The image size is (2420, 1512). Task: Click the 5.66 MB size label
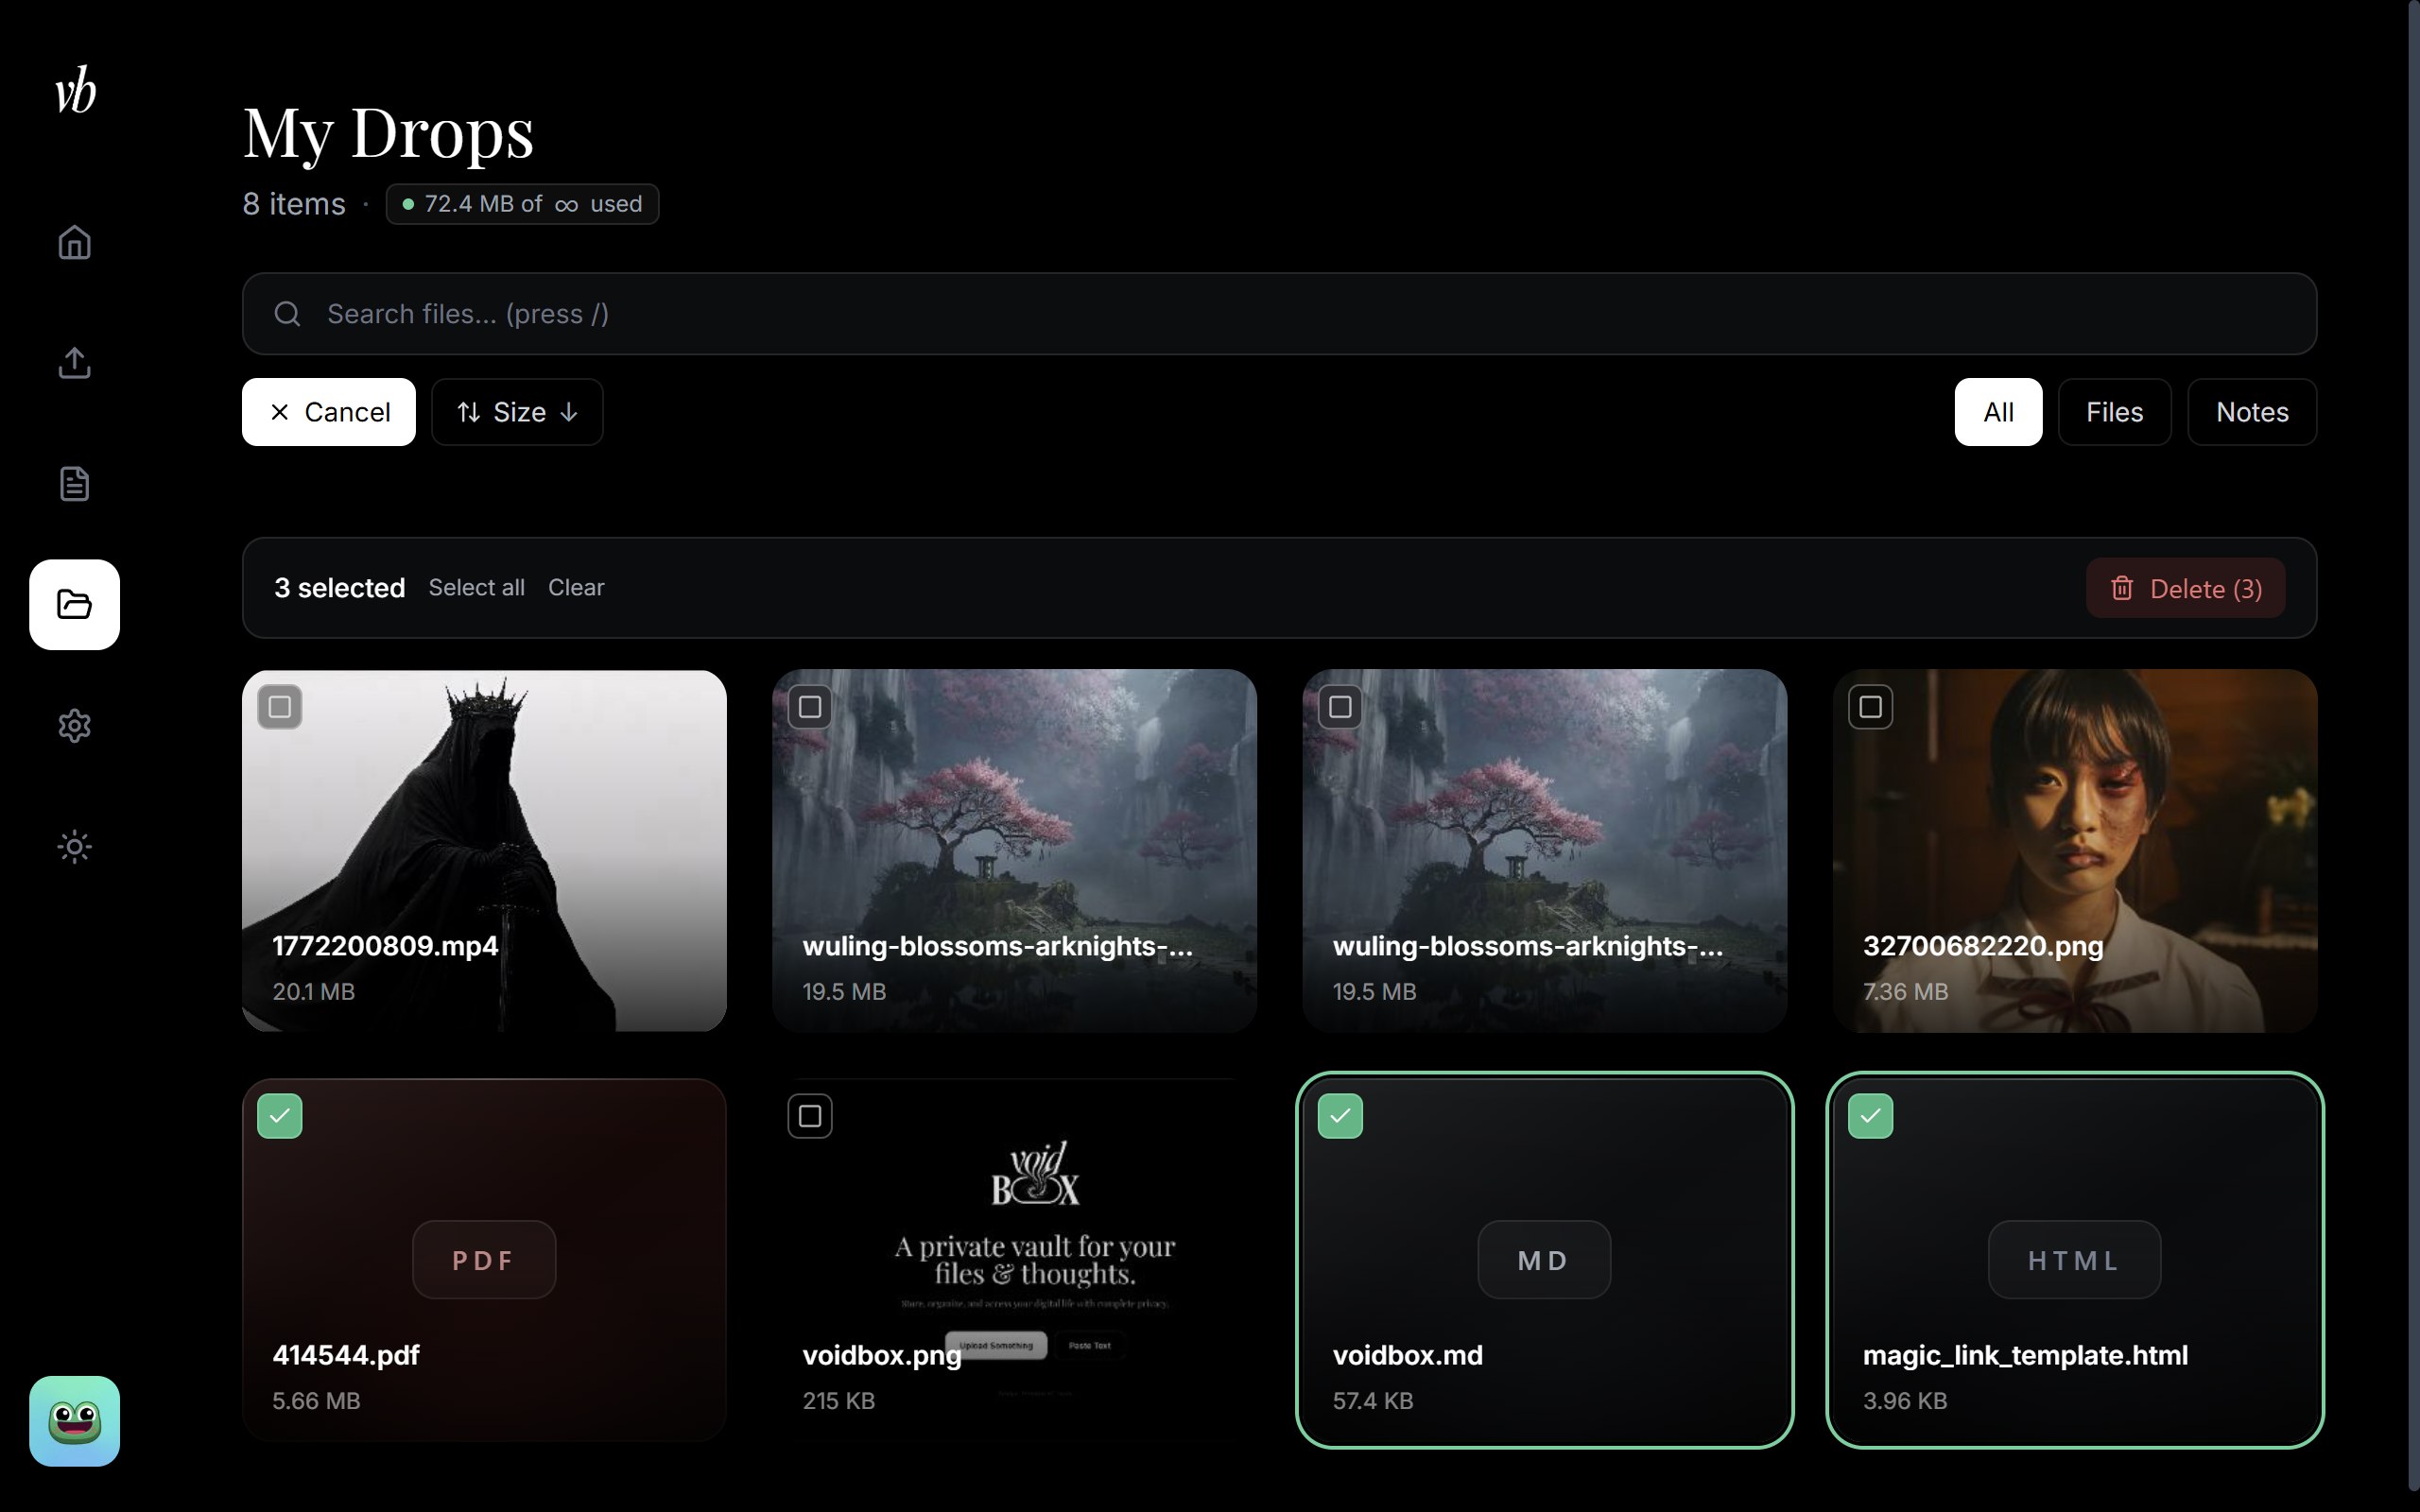[316, 1400]
